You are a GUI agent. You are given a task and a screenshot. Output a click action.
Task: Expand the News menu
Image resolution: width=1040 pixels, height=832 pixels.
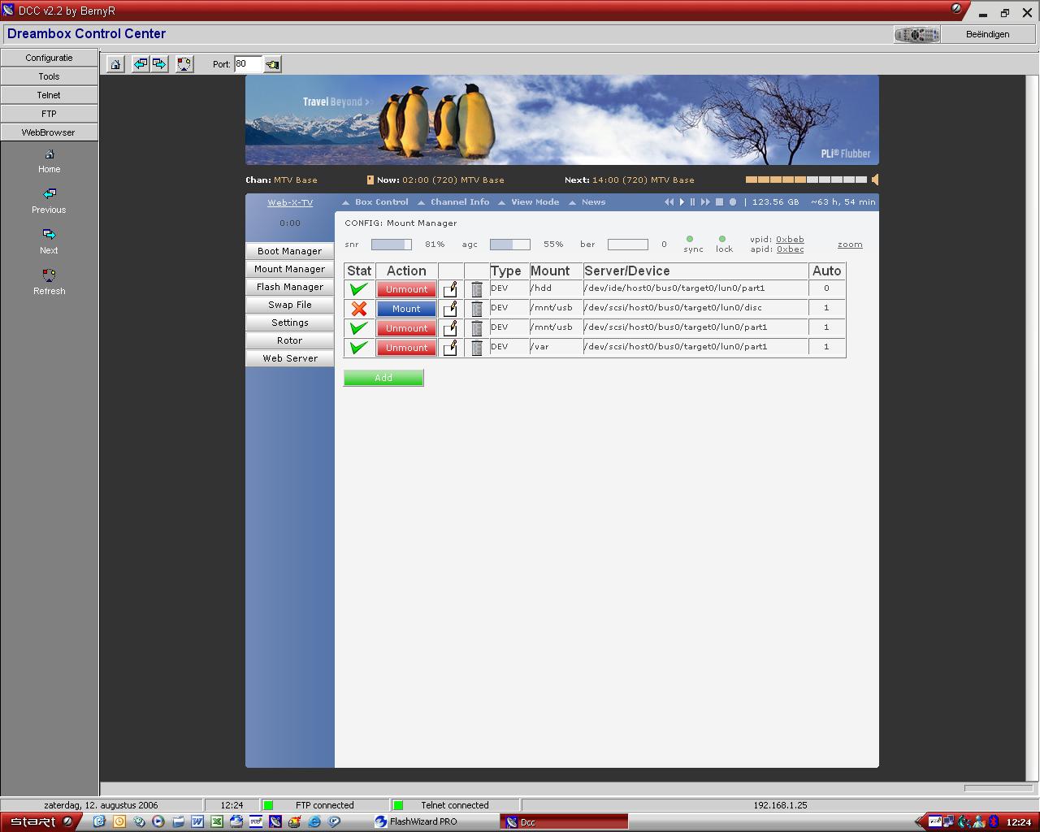(x=587, y=202)
